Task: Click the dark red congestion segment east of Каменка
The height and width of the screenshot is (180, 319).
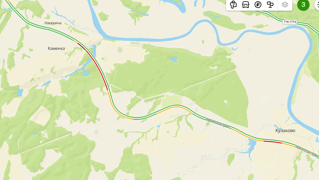Action: (82, 46)
